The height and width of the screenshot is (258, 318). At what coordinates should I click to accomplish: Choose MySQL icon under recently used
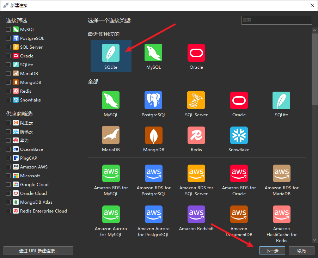[x=153, y=53]
